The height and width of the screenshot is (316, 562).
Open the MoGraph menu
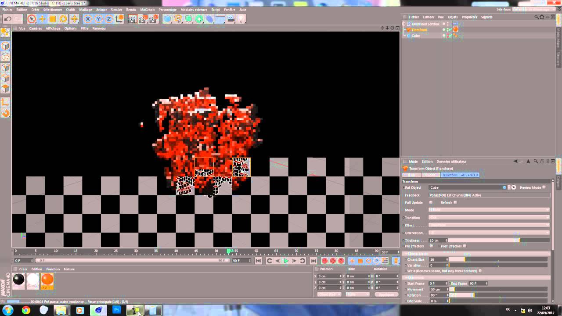[x=148, y=10]
